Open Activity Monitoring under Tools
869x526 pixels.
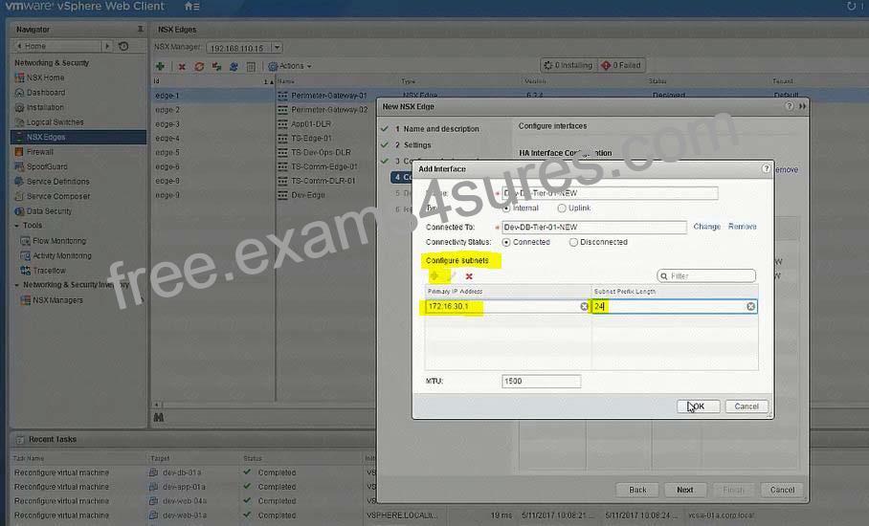[x=62, y=255]
